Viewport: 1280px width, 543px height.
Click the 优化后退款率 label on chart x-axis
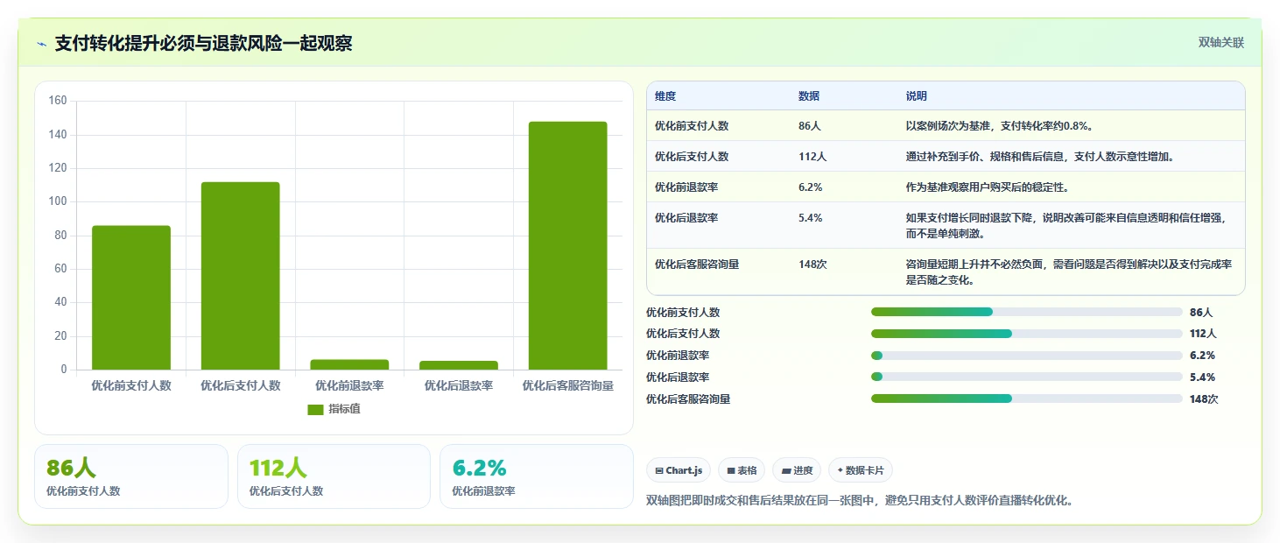click(x=459, y=385)
